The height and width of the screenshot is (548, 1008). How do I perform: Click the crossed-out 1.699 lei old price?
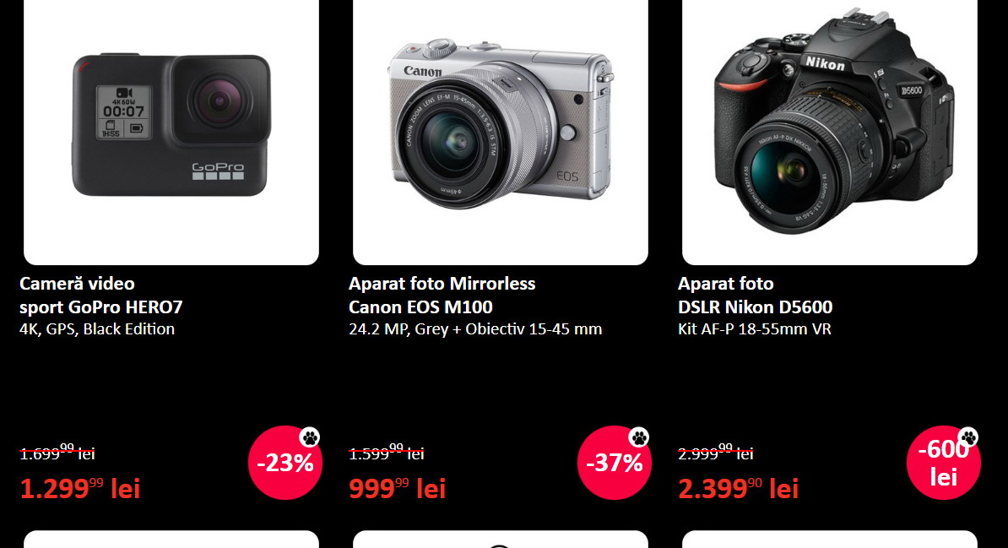point(57,453)
